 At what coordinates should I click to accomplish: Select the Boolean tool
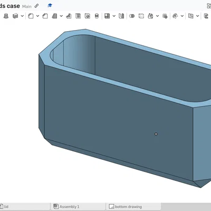132,16
